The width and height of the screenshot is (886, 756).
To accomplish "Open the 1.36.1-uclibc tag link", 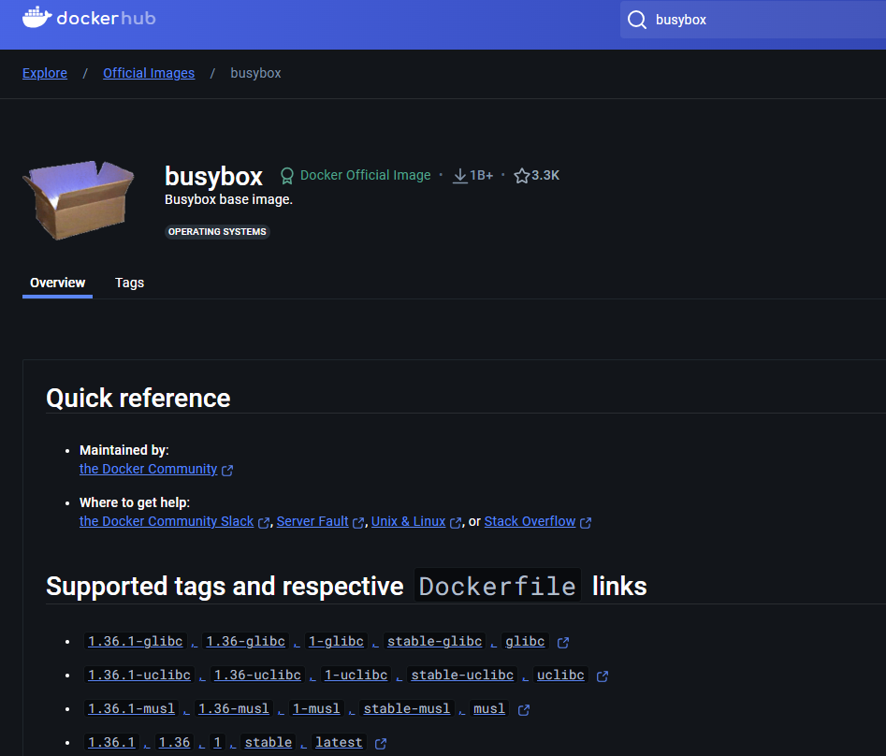I will pos(139,676).
